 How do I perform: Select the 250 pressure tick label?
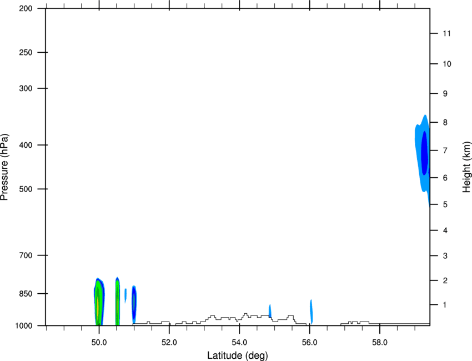(26, 52)
